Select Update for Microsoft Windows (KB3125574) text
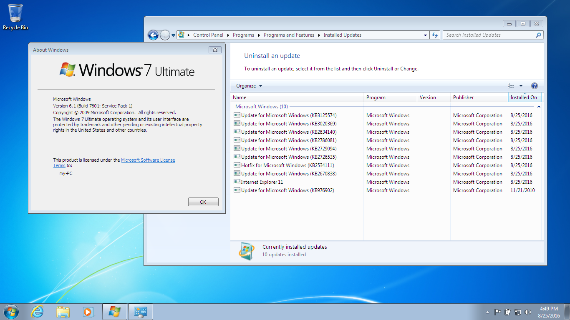This screenshot has width=570, height=320. (289, 115)
